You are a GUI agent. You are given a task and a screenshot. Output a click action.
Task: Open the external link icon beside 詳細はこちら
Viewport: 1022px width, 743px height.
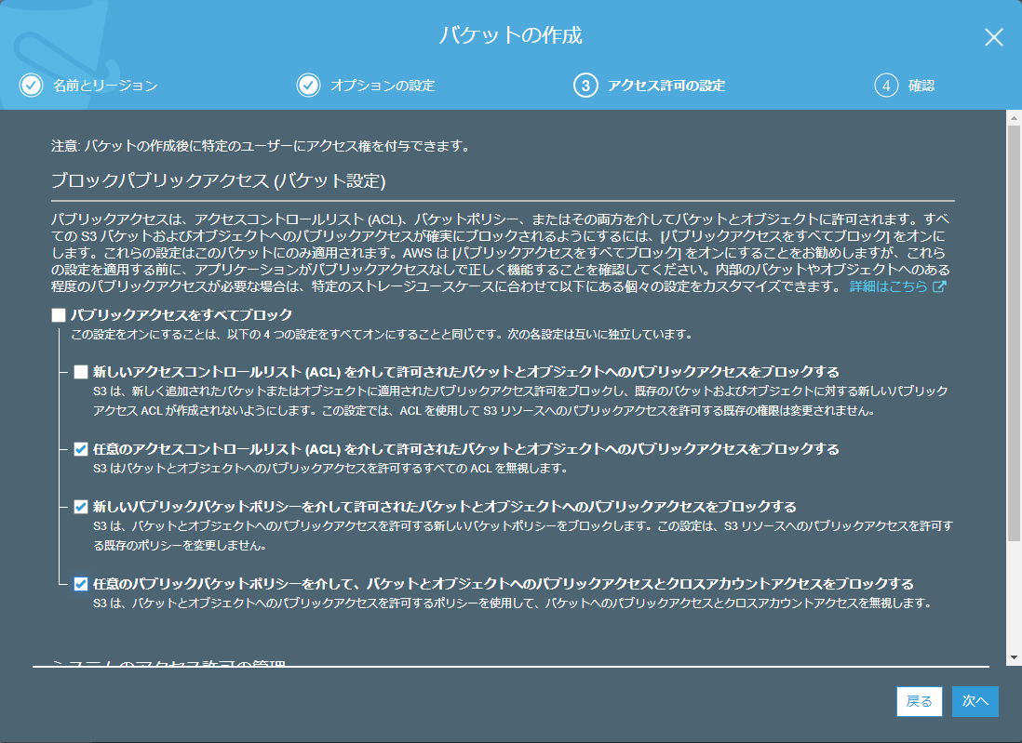click(939, 286)
